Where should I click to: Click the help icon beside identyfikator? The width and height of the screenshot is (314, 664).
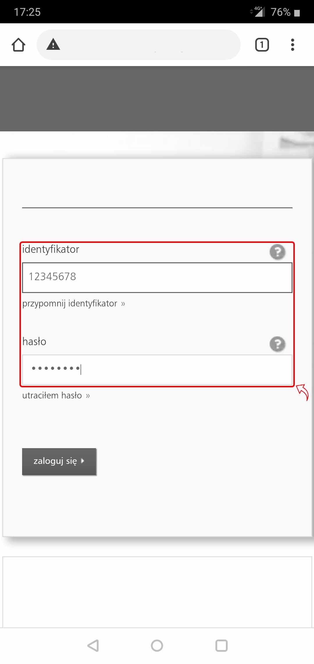coord(277,252)
